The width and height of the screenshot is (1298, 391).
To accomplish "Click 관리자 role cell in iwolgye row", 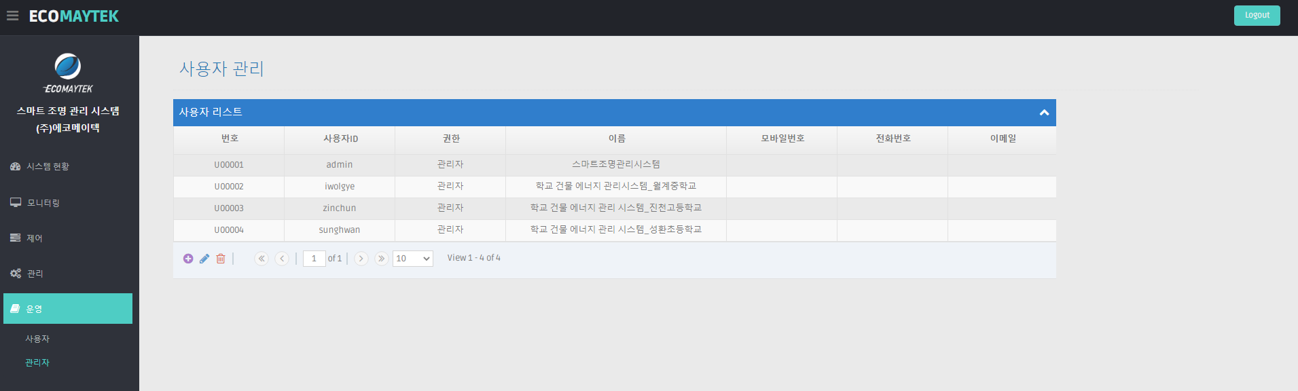I will [450, 187].
